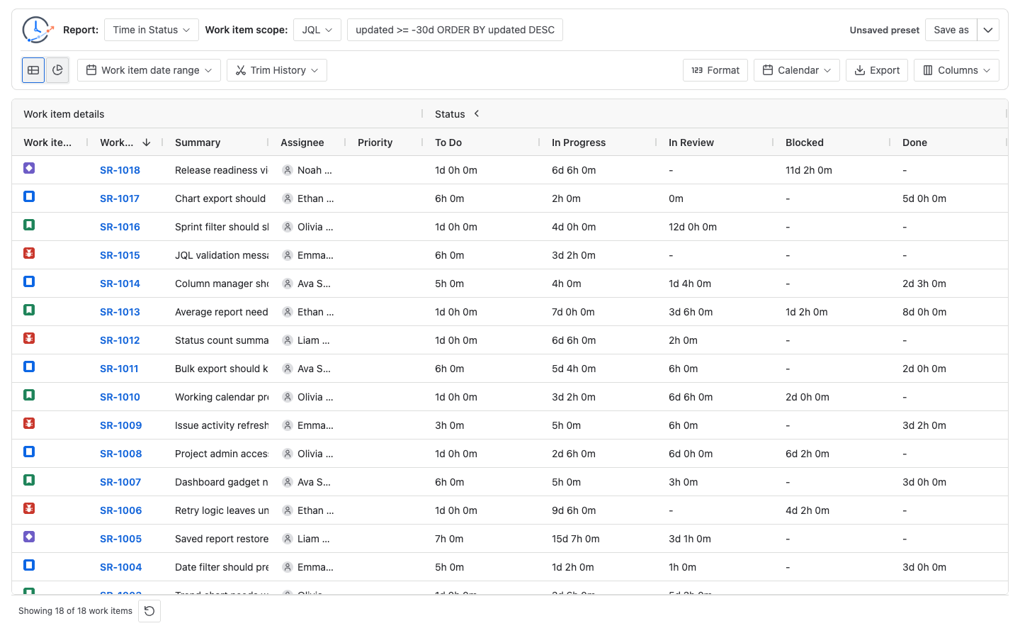Viewport: 1020px width, 638px height.
Task: Click the Time in Status app logo
Action: click(x=38, y=30)
